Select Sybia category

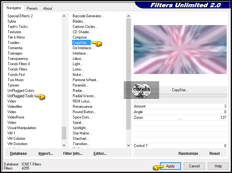[x=12, y=21]
